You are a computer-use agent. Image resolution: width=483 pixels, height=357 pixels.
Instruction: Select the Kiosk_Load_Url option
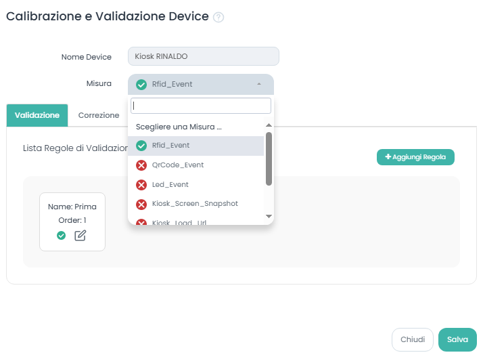(179, 221)
